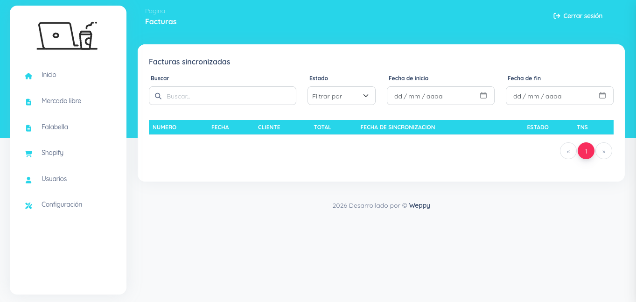Click the user icon beside Usuarios
The width and height of the screenshot is (636, 302).
(28, 180)
